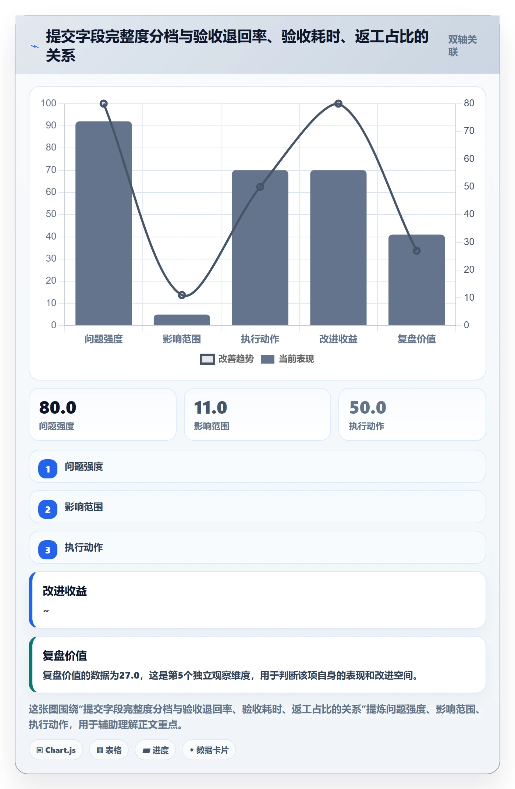The image size is (515, 789).
Task: Click the 问题强度 bar in chart
Action: (104, 223)
